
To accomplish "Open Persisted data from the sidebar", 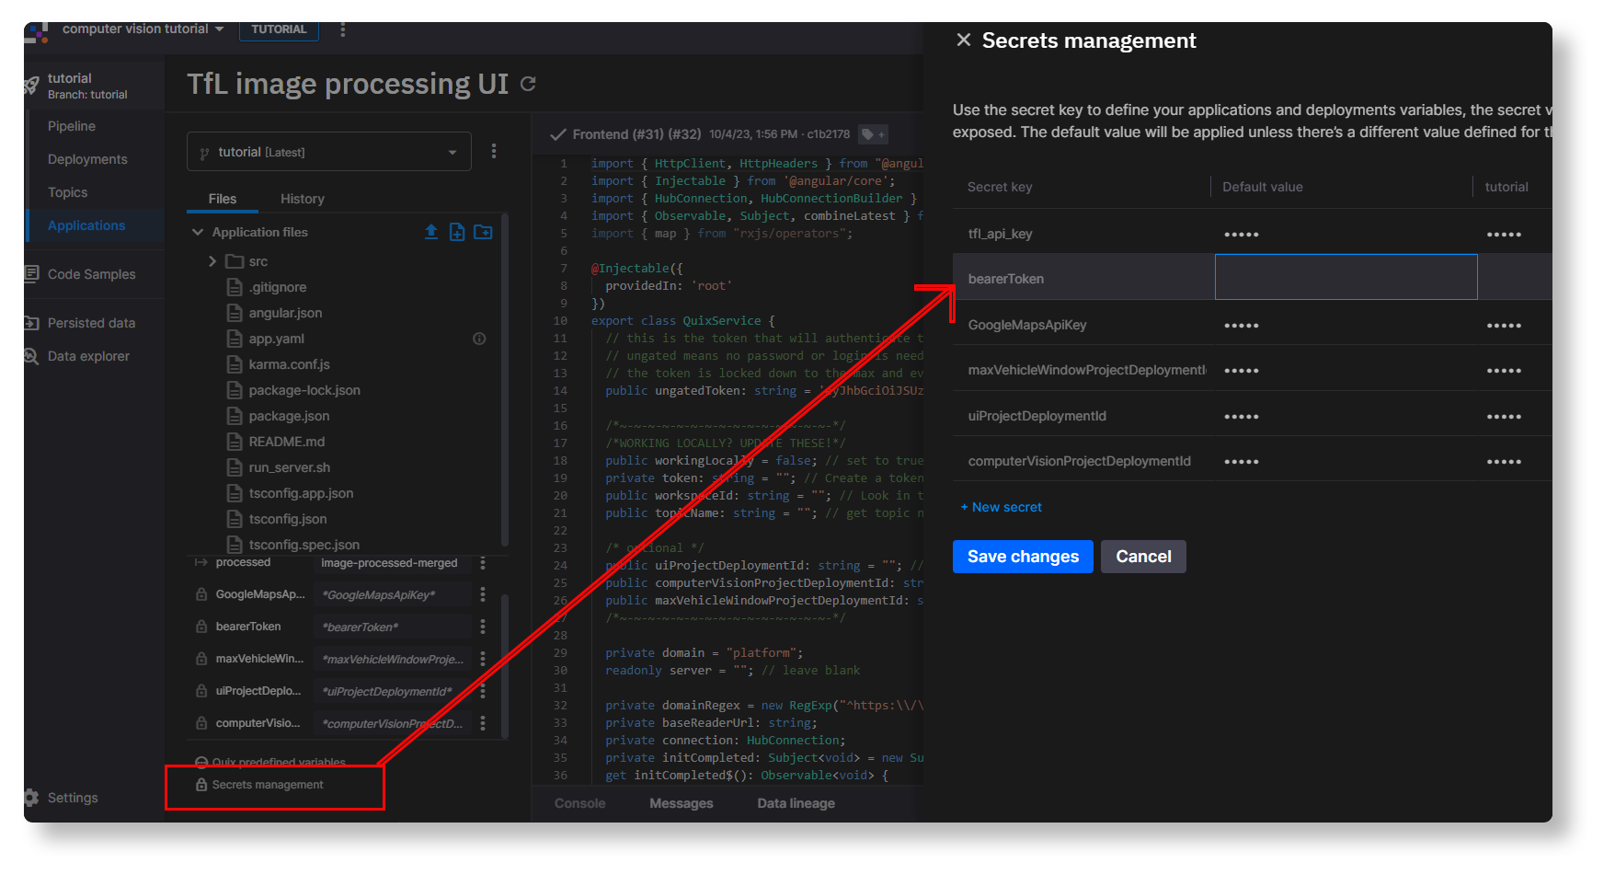I will pyautogui.click(x=91, y=322).
